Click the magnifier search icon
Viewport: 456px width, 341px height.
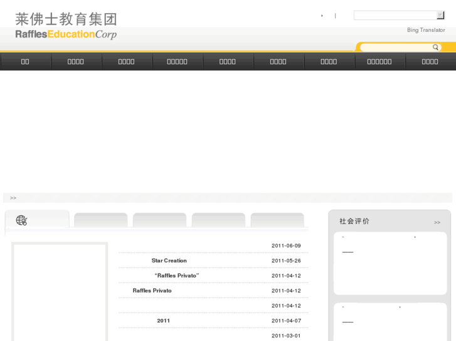pyautogui.click(x=435, y=47)
